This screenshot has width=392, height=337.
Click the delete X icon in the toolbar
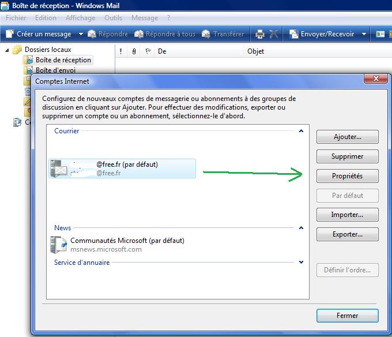274,34
